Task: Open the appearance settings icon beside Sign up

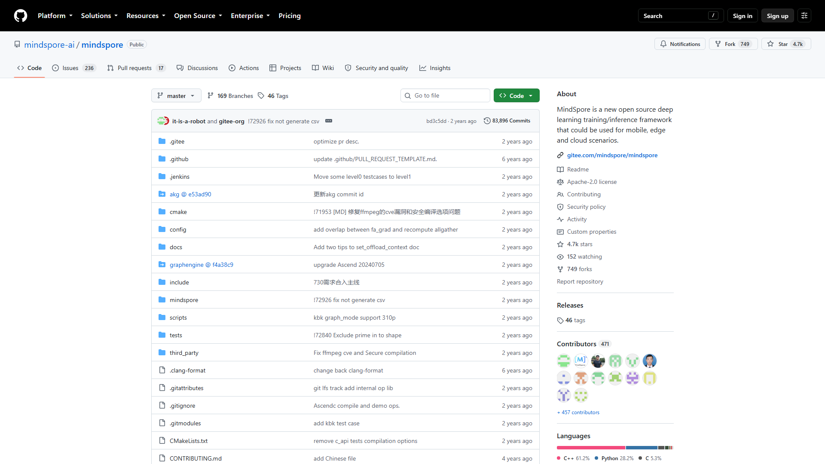Action: (804, 16)
